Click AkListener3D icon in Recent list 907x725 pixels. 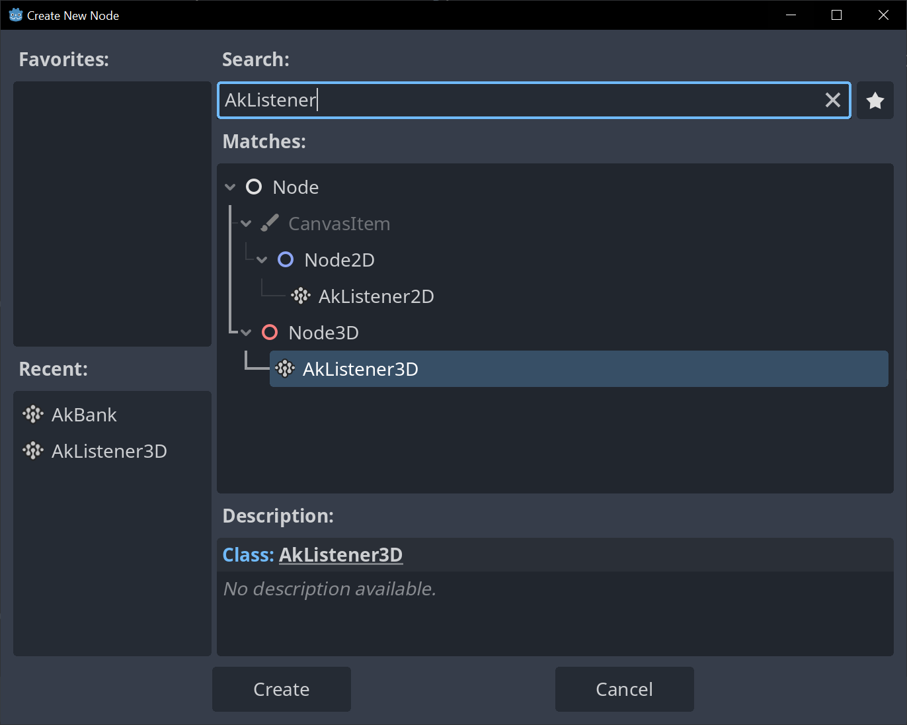[32, 450]
